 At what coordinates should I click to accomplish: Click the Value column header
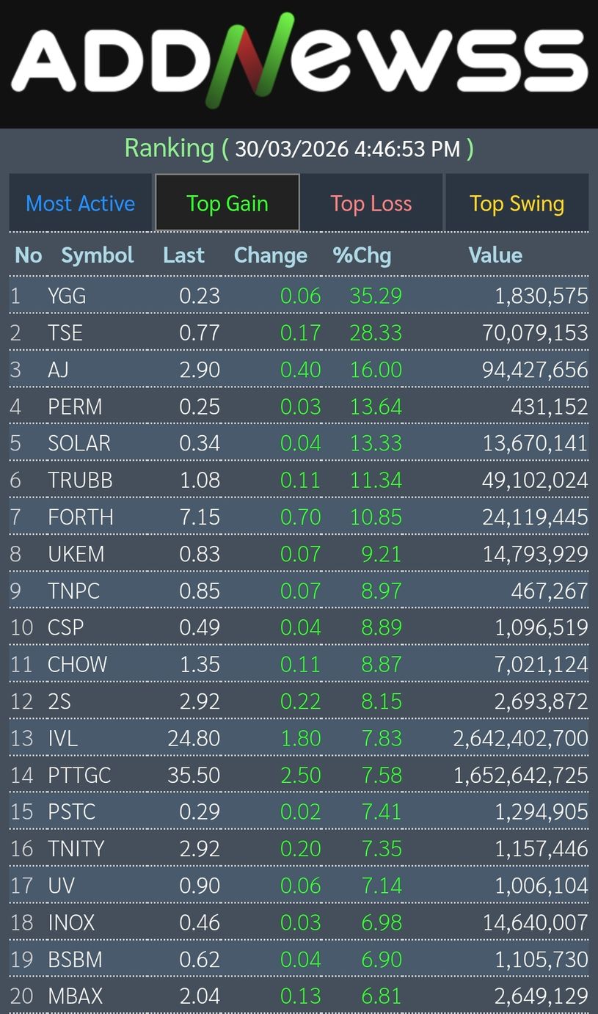click(x=495, y=255)
